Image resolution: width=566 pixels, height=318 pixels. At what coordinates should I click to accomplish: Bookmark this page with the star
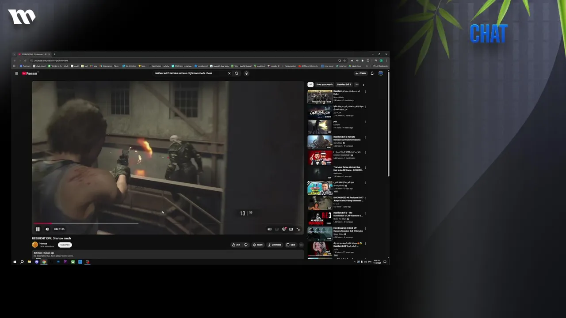[x=344, y=61]
